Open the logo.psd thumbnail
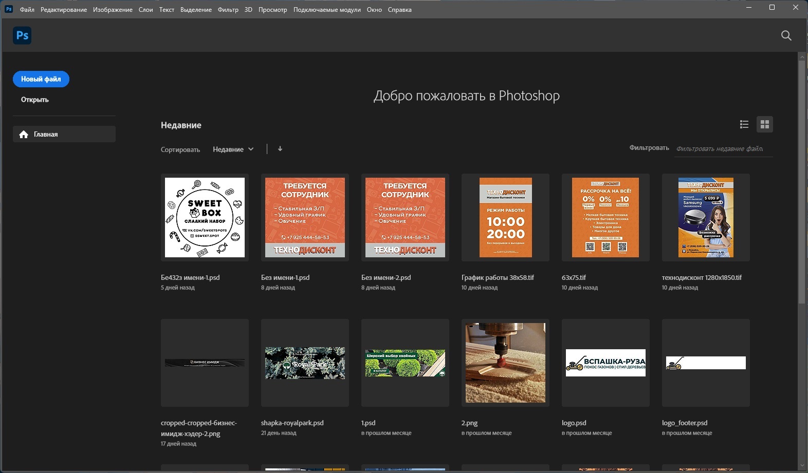Screen dimensions: 808x473 pyautogui.click(x=605, y=363)
